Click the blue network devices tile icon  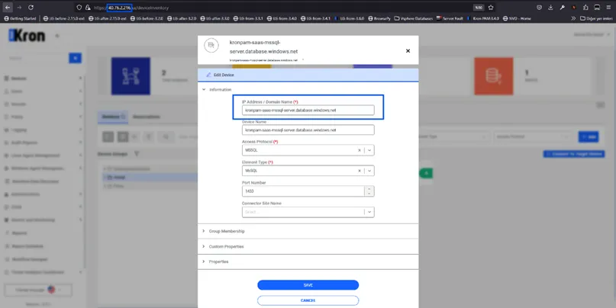point(131,76)
